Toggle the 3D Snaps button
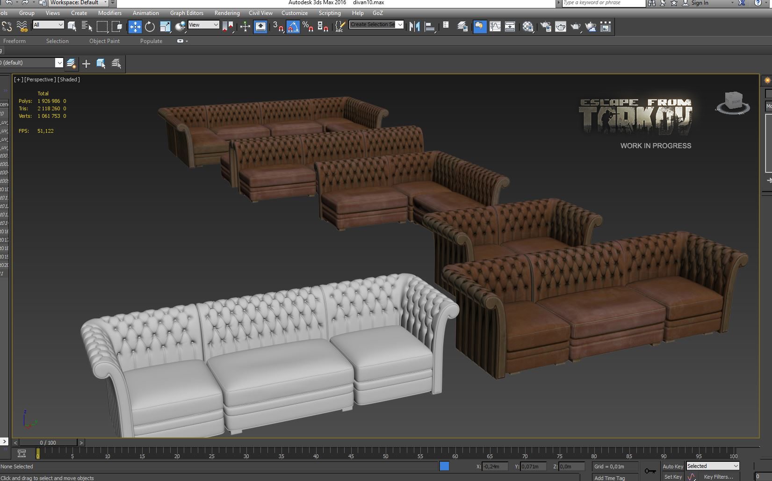Screen dimensions: 772x481 [278, 27]
